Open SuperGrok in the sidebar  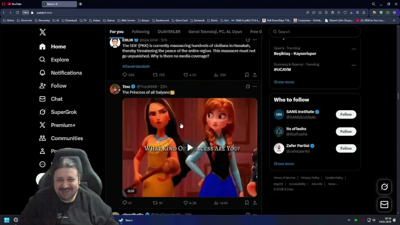click(x=58, y=112)
